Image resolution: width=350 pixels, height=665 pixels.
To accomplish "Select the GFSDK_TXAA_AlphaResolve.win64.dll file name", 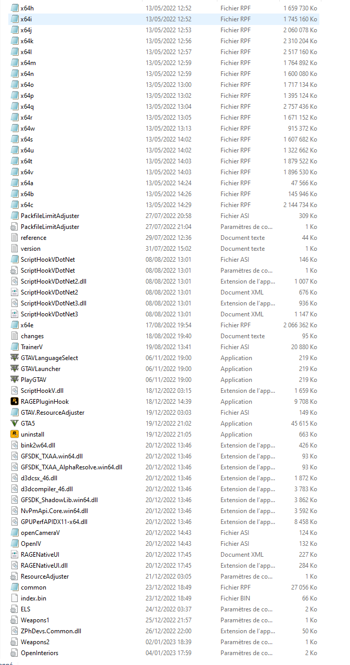I will [x=72, y=467].
